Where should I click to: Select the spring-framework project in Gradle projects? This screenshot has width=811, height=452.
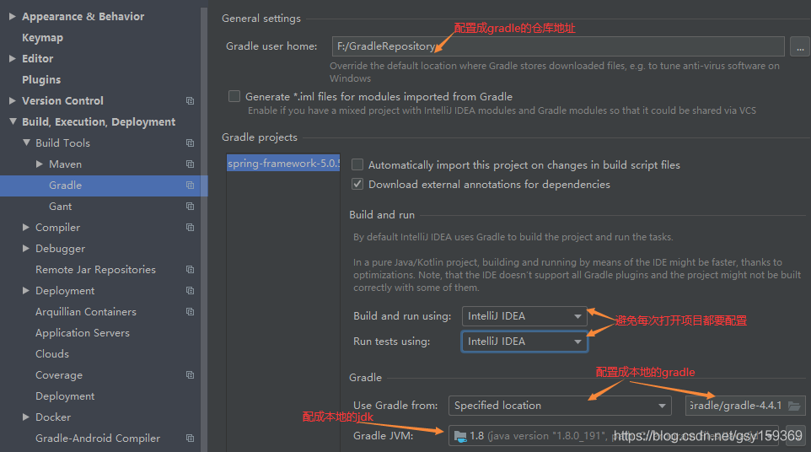[x=283, y=164]
